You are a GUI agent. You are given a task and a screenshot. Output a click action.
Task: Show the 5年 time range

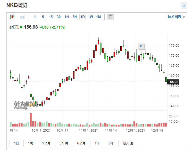click(x=111, y=143)
